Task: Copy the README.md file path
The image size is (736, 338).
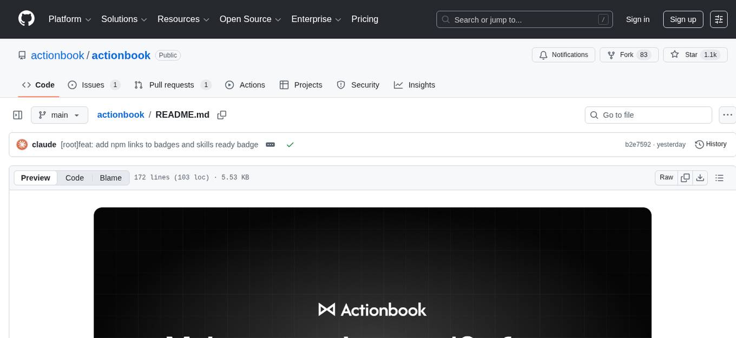Action: point(222,114)
